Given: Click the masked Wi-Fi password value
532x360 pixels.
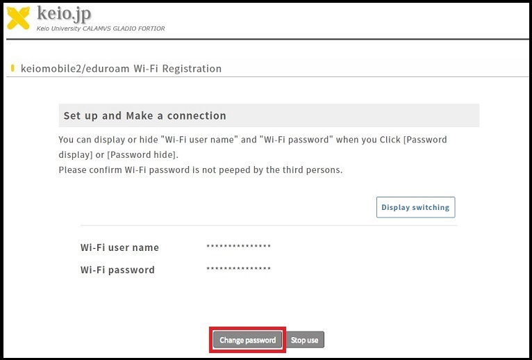Looking at the screenshot, I should 238,270.
